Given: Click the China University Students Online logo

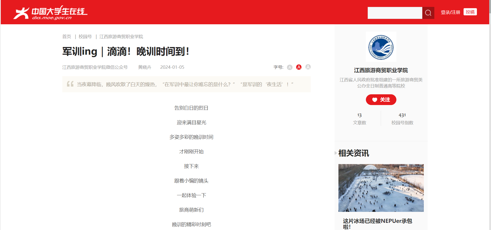Looking at the screenshot, I should pos(50,13).
